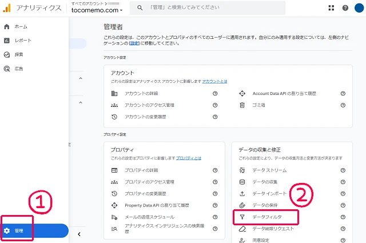
Task: Open プロパティのアクセス管理
Action: (x=149, y=182)
